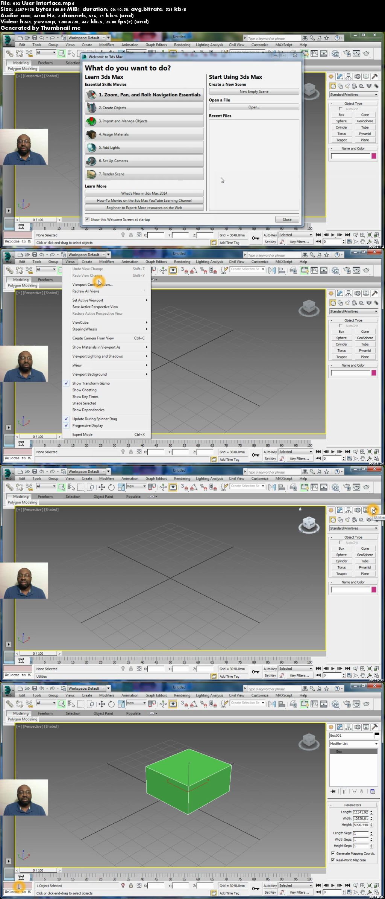Click the Open... button in Welcome dialog

254,107
